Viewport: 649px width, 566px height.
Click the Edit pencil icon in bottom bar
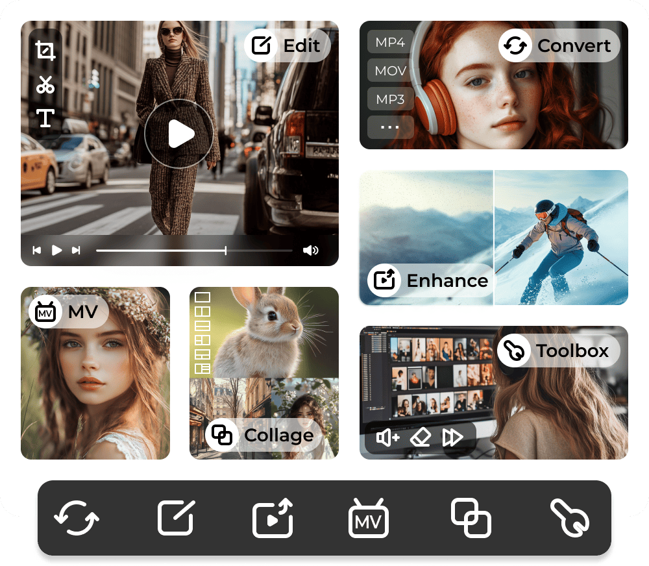(177, 517)
